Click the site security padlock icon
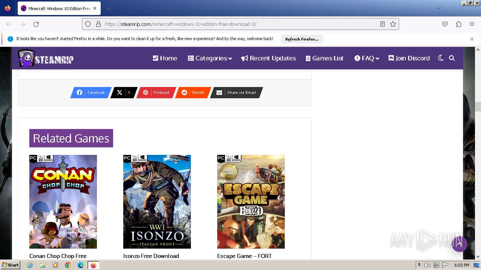Image resolution: width=481 pixels, height=270 pixels. coord(98,24)
